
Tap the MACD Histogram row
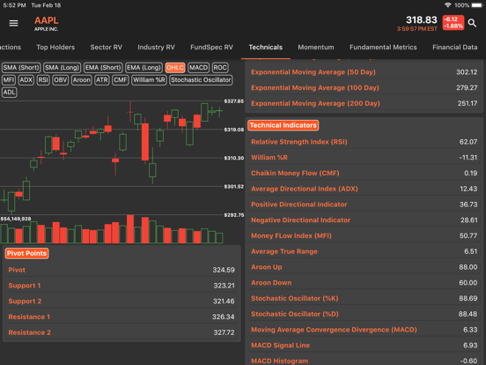pos(364,360)
